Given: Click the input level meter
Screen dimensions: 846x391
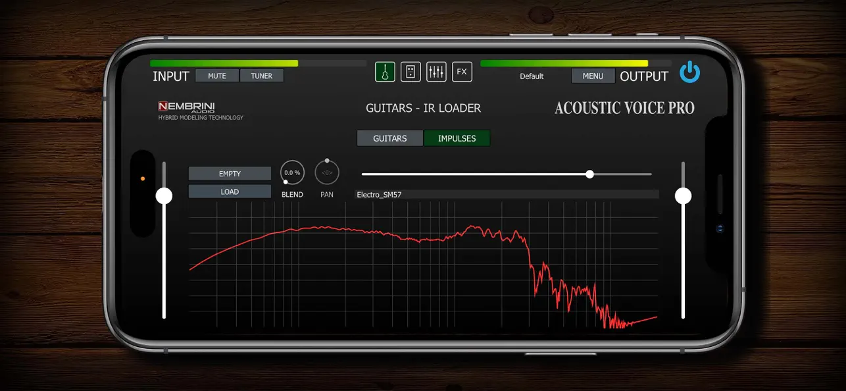Looking at the screenshot, I should pos(258,63).
